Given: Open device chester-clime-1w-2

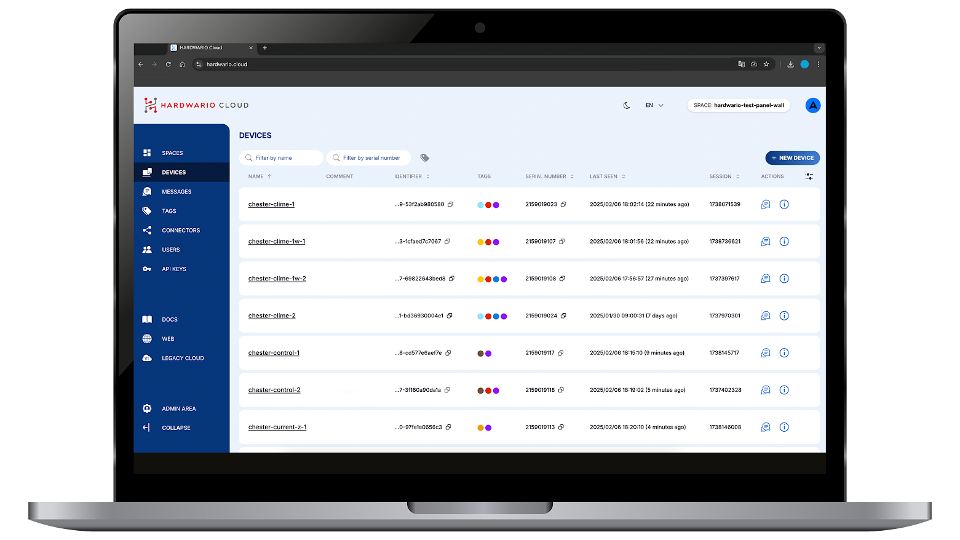Looking at the screenshot, I should (277, 279).
